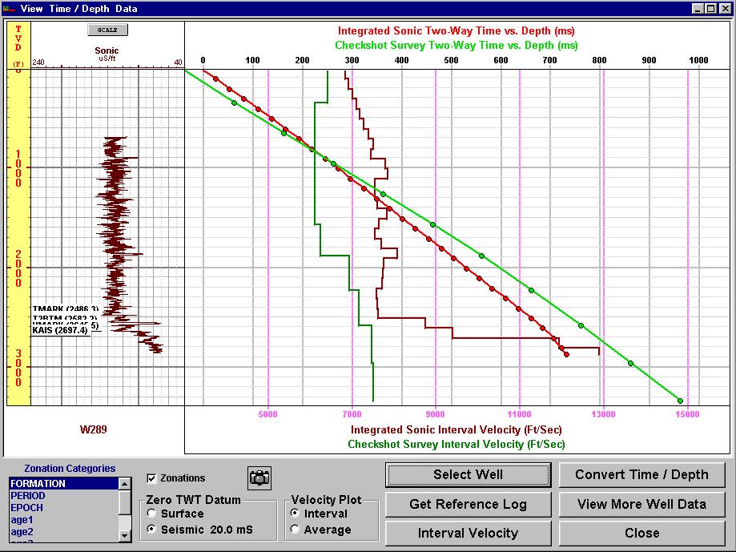
Task: Click Convert Time / Depth
Action: (641, 474)
